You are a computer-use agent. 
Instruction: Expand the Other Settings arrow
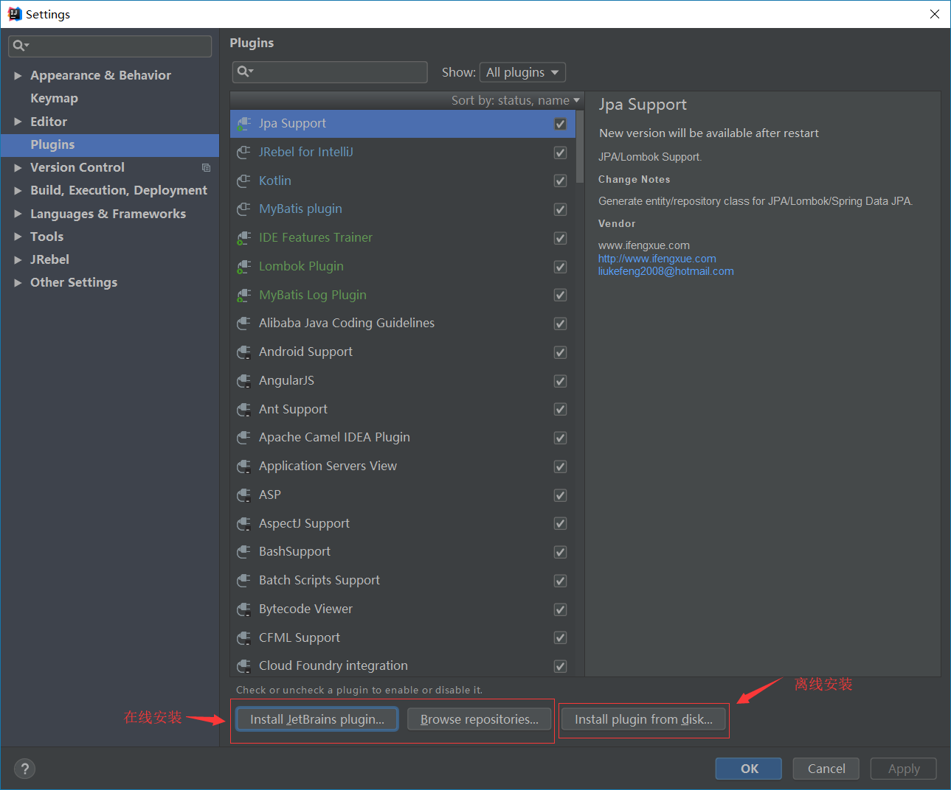(x=18, y=282)
